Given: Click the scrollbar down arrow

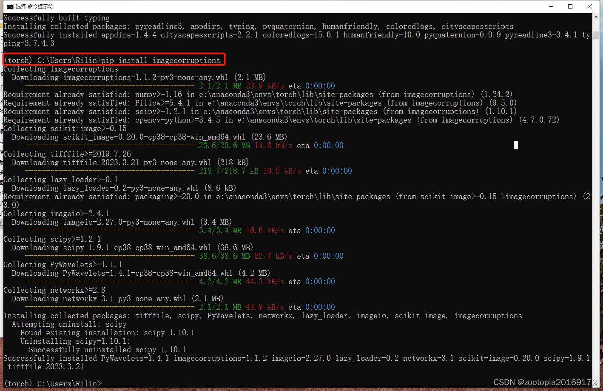Looking at the screenshot, I should pyautogui.click(x=596, y=384).
